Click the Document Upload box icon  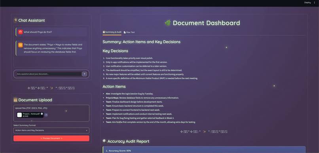15,100
